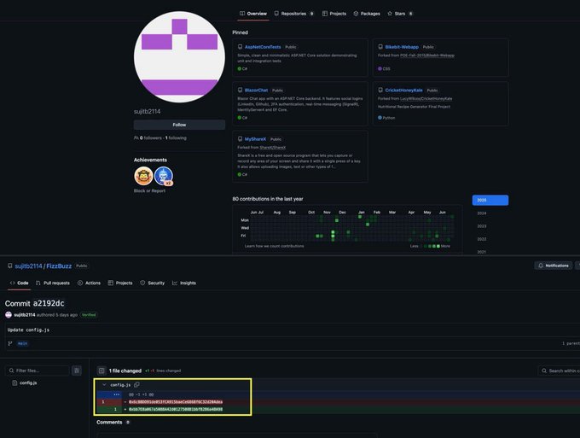
Task: Select 2024 contribution year
Action: point(482,213)
